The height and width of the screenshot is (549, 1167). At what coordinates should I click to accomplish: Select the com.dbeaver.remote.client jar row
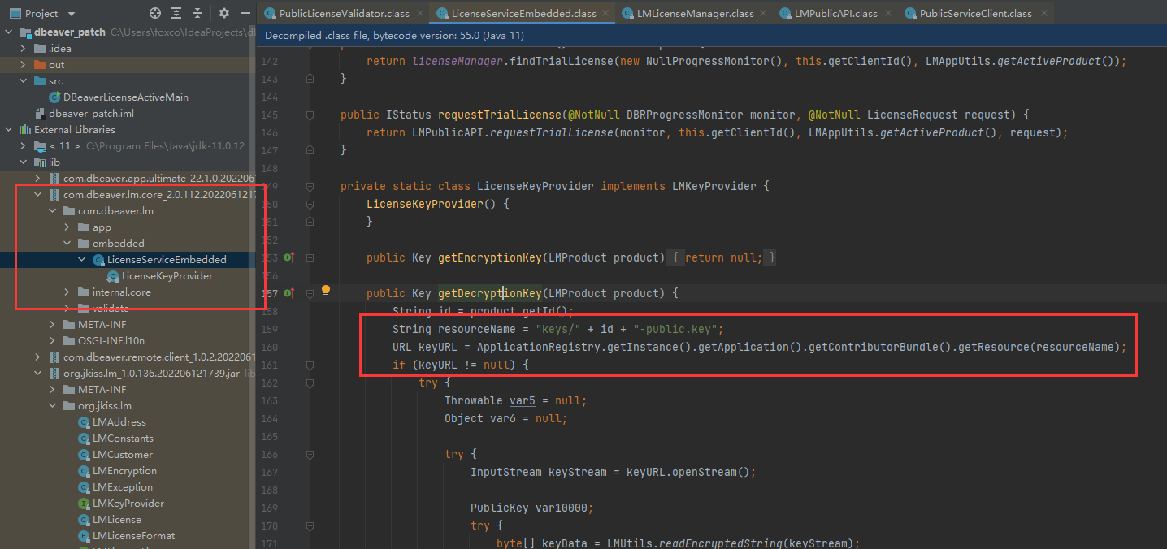[x=128, y=357]
